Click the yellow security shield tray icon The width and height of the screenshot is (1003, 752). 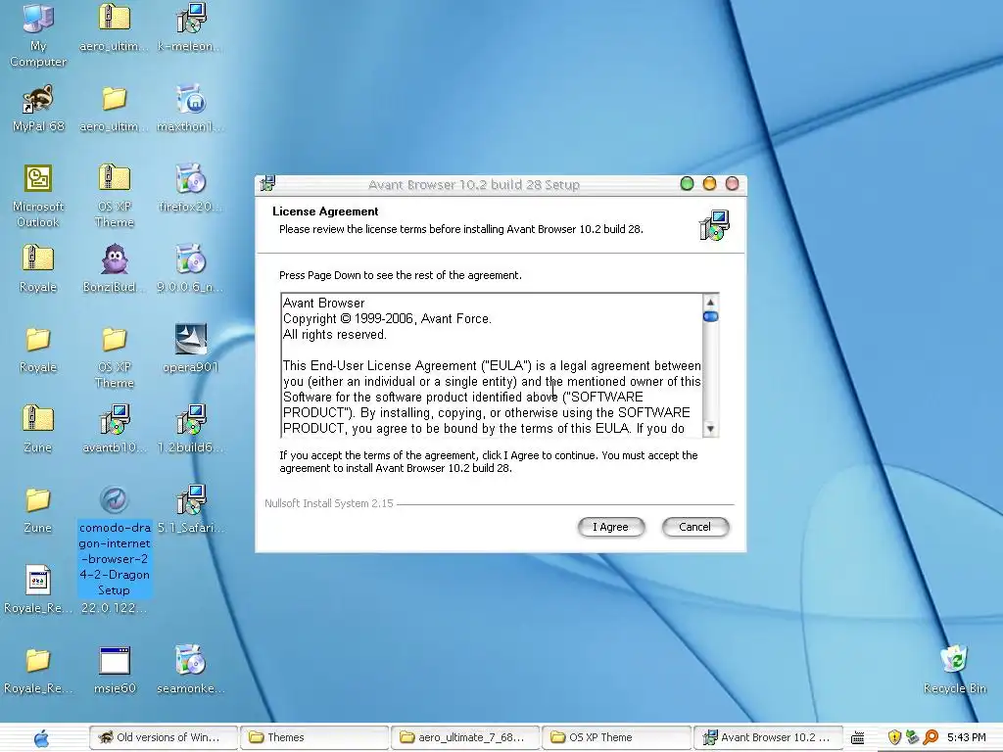click(894, 738)
